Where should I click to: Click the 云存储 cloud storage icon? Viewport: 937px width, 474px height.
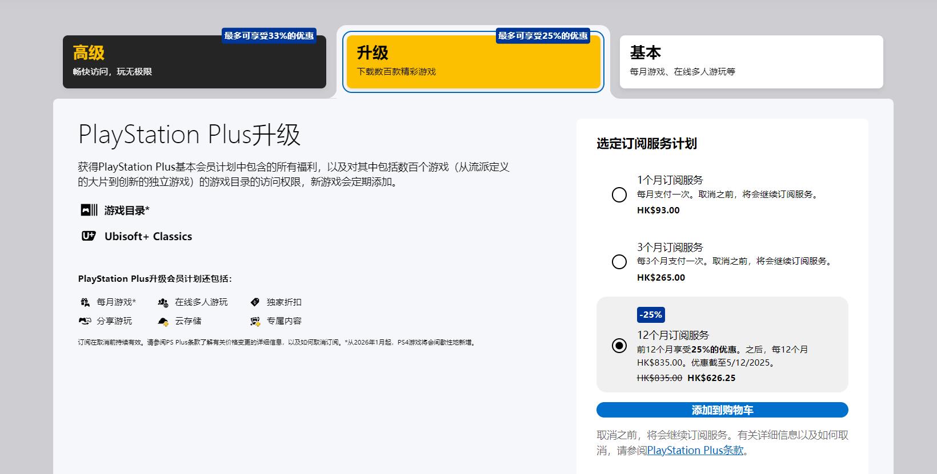(x=163, y=322)
